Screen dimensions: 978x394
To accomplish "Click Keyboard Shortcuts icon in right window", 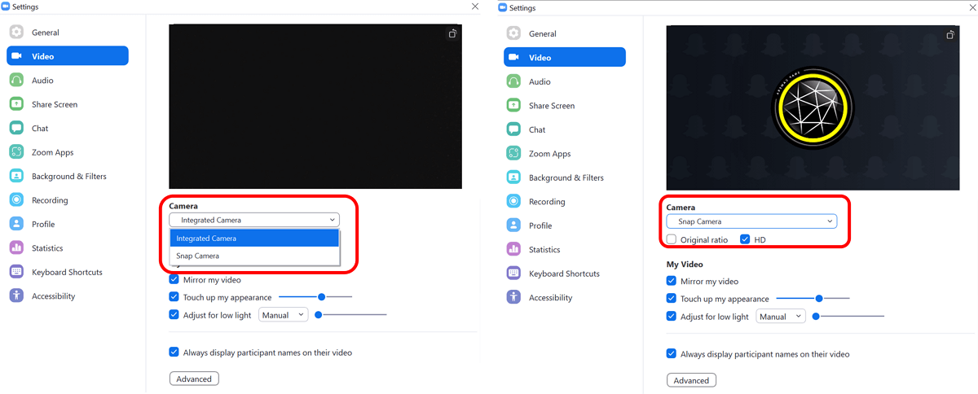I will point(513,274).
